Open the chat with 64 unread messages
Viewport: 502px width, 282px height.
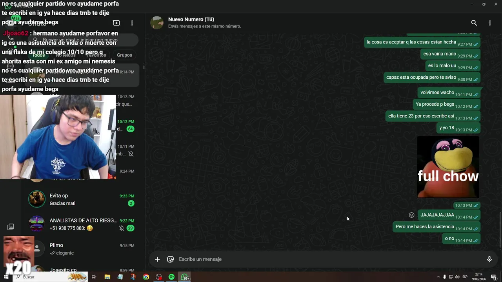point(82,125)
